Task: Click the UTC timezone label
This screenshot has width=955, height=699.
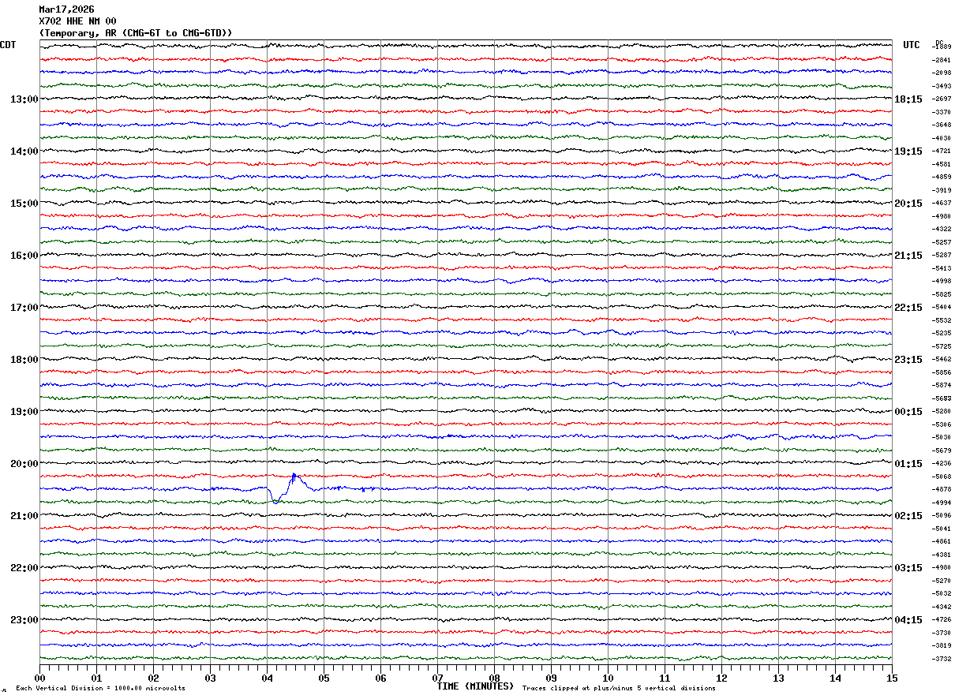Action: coord(912,45)
